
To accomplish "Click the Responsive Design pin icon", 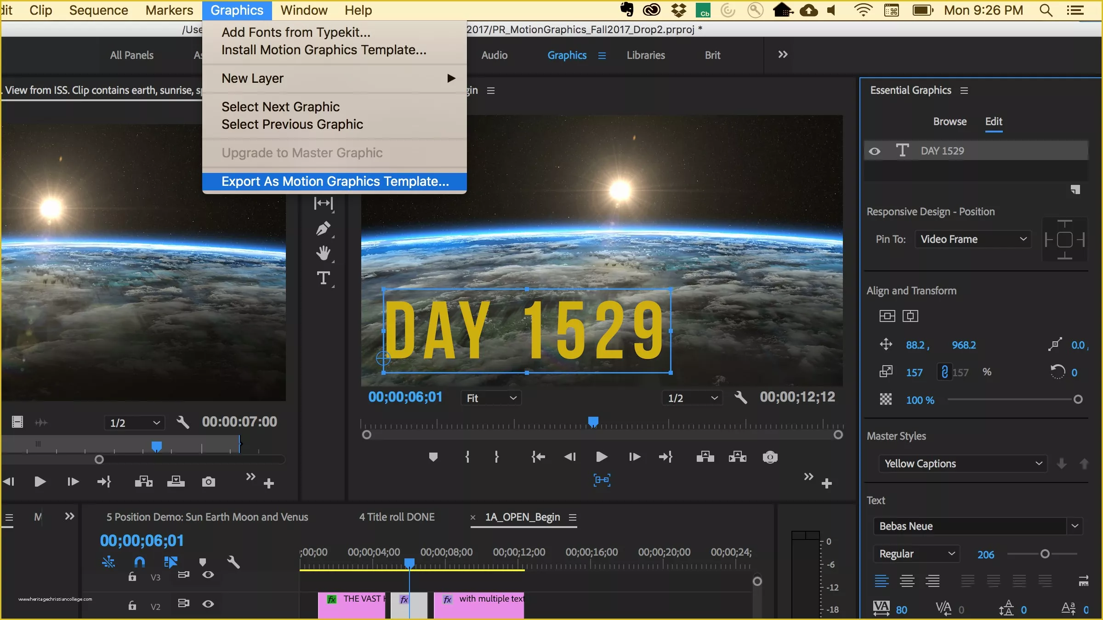I will (1065, 240).
